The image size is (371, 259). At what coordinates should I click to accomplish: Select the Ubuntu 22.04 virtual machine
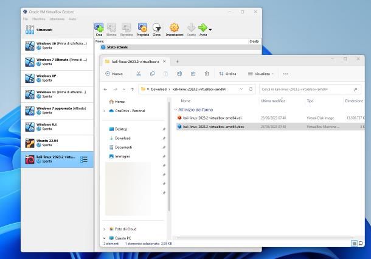click(x=57, y=143)
